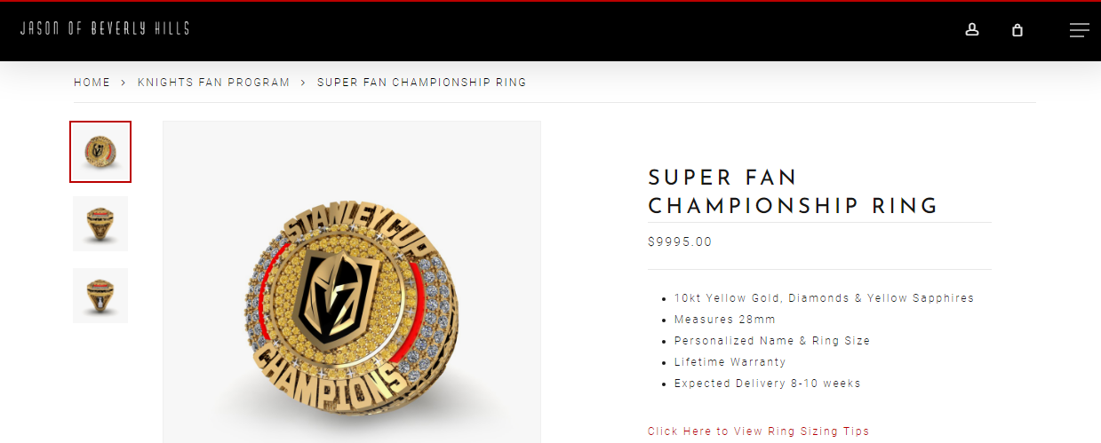Click the Measures 28mm bullet item
Image resolution: width=1101 pixels, height=443 pixels.
724,320
